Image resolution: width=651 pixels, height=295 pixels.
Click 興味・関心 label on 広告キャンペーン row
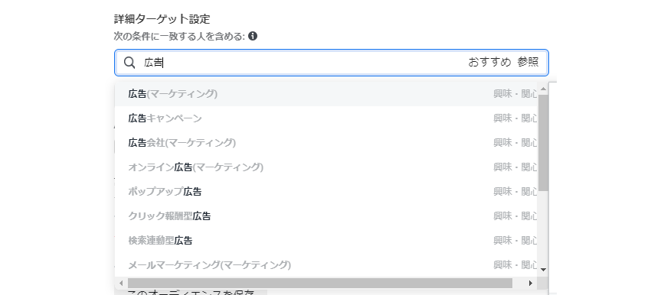[x=515, y=118]
